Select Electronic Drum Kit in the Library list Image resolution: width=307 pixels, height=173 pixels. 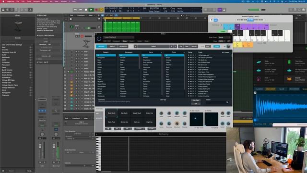[x=9, y=52]
